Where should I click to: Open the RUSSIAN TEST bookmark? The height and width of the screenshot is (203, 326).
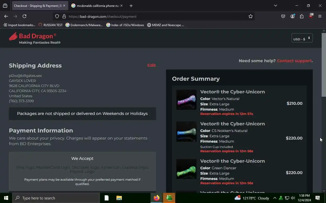click(50, 25)
